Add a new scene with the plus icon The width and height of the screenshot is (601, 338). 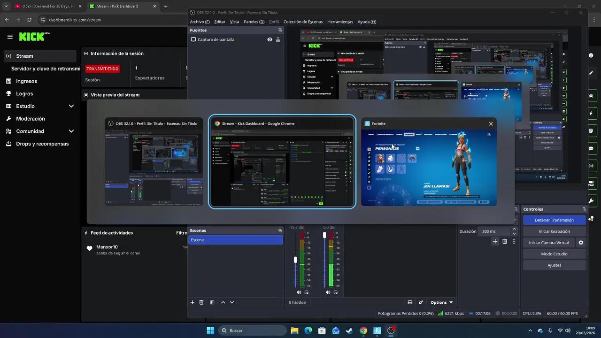(x=192, y=302)
